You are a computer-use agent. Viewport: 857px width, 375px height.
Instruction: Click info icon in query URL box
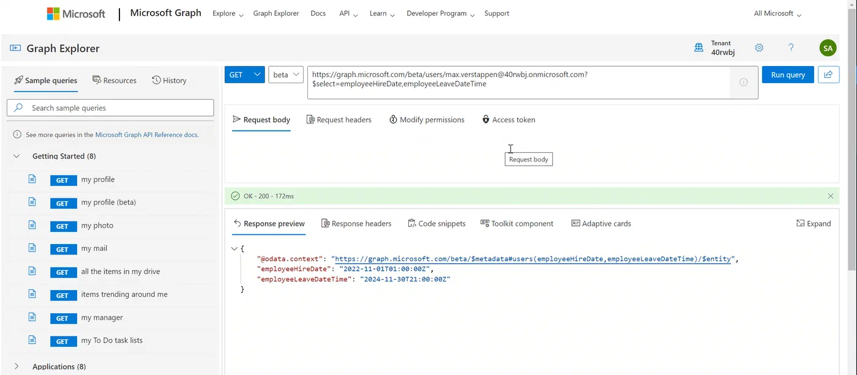click(744, 82)
